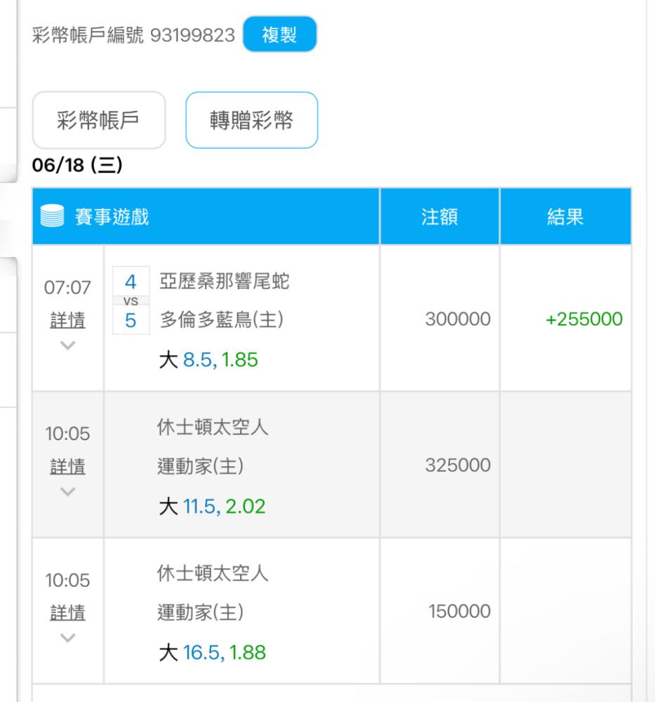
Task: Click the 多倫多藍鳥(主) team name
Action: (x=222, y=319)
